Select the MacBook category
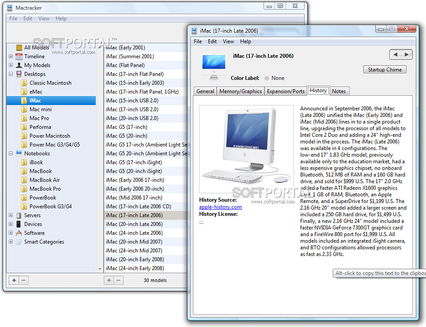The height and width of the screenshot is (327, 426). [51, 171]
